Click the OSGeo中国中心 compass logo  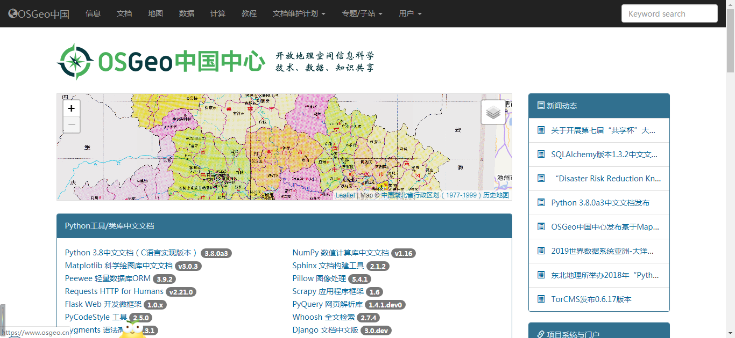(x=75, y=62)
